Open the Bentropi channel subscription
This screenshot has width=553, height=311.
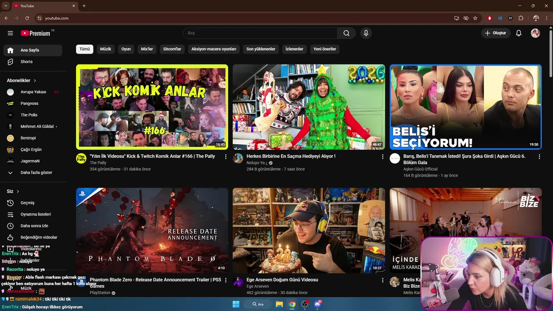(33, 138)
